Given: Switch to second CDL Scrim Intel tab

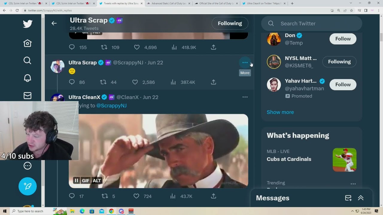Looking at the screenshot, I should coord(72,3).
